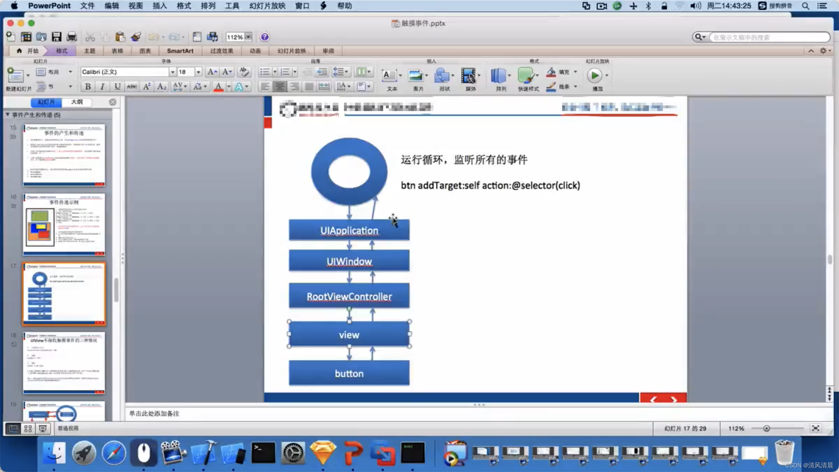The image size is (839, 472).
Task: Click the Decrease Font Size icon
Action: point(227,72)
